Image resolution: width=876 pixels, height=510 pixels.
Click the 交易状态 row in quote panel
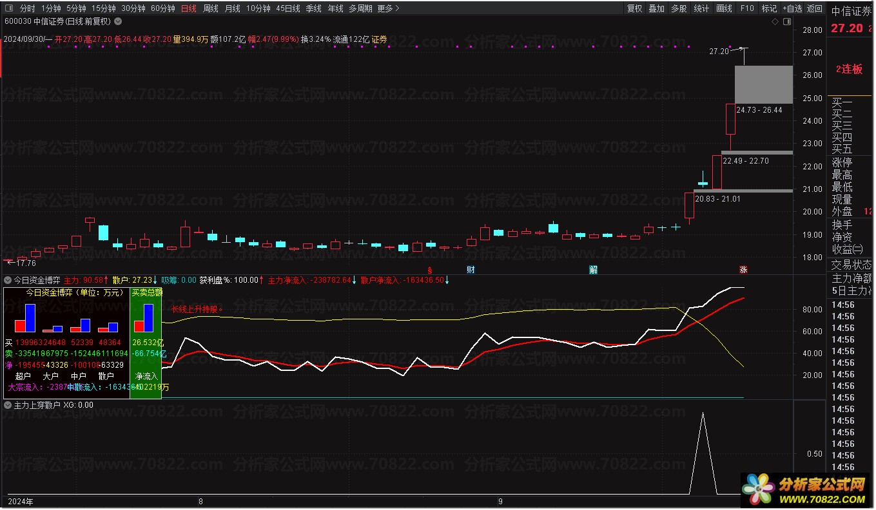coord(851,265)
